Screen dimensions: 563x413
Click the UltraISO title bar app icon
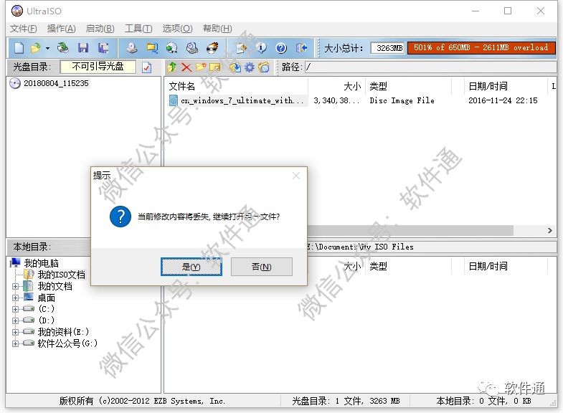coord(17,11)
